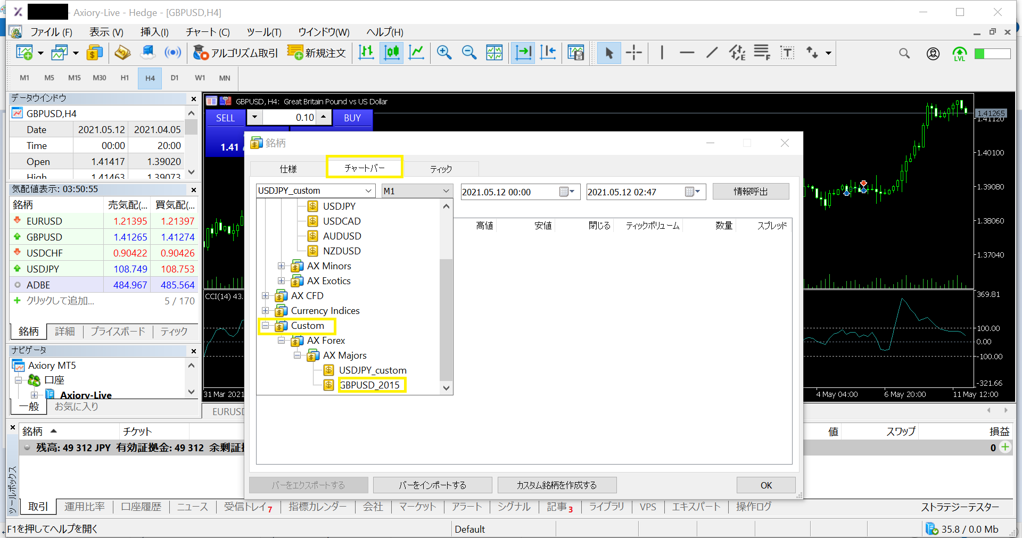The width and height of the screenshot is (1022, 538).
Task: Collapse the Custom folder in symbol tree
Action: pyautogui.click(x=265, y=326)
